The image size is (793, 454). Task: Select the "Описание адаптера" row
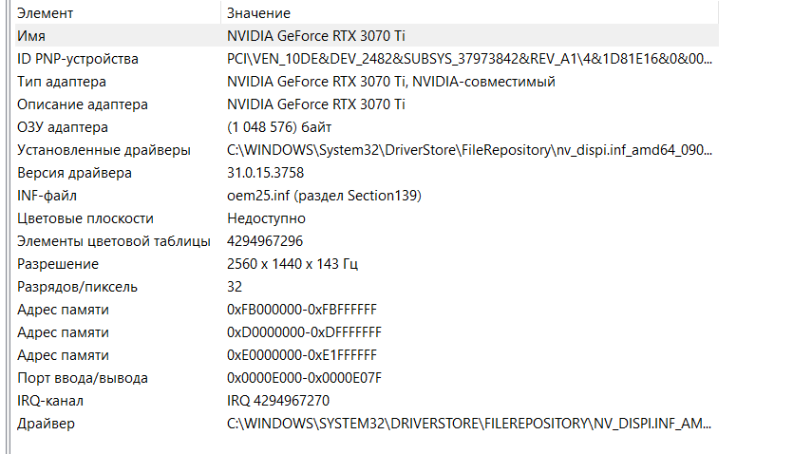(83, 104)
